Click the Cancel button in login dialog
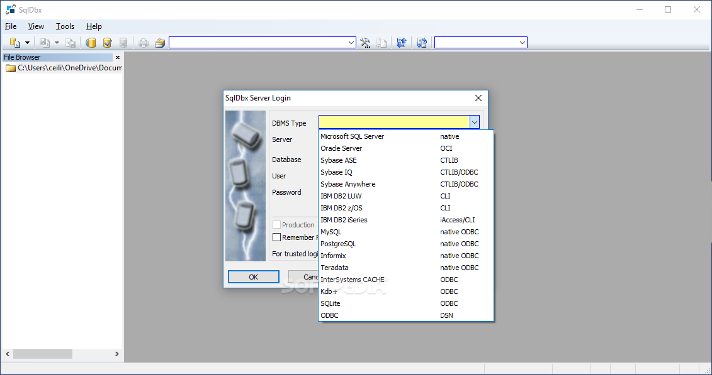Image resolution: width=712 pixels, height=375 pixels. point(303,277)
